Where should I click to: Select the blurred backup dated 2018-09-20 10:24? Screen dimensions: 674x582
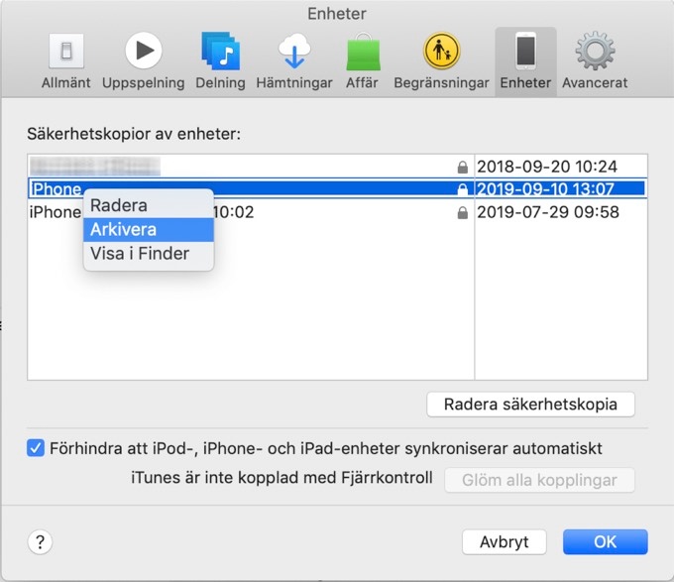[x=337, y=167]
